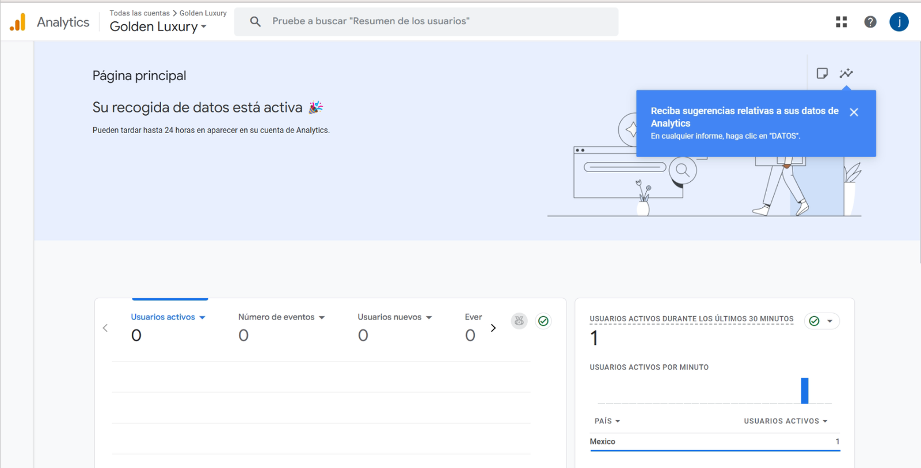Select the Usuarios nuevos metric tab
921x468 pixels.
(x=390, y=317)
